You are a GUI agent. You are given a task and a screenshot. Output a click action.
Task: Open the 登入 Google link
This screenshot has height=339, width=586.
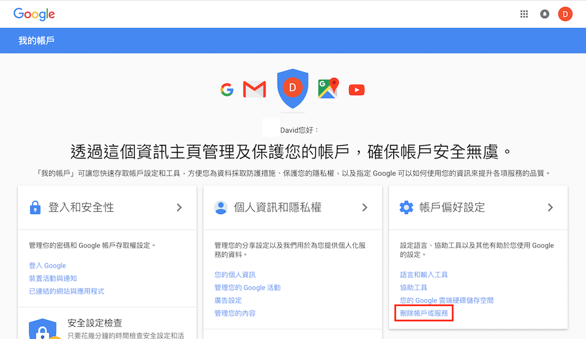click(47, 265)
